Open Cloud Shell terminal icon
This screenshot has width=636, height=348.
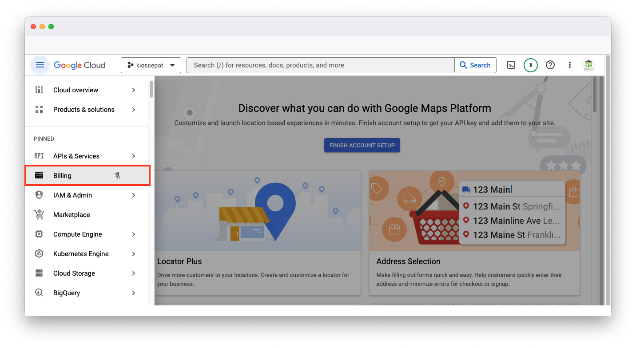point(511,65)
